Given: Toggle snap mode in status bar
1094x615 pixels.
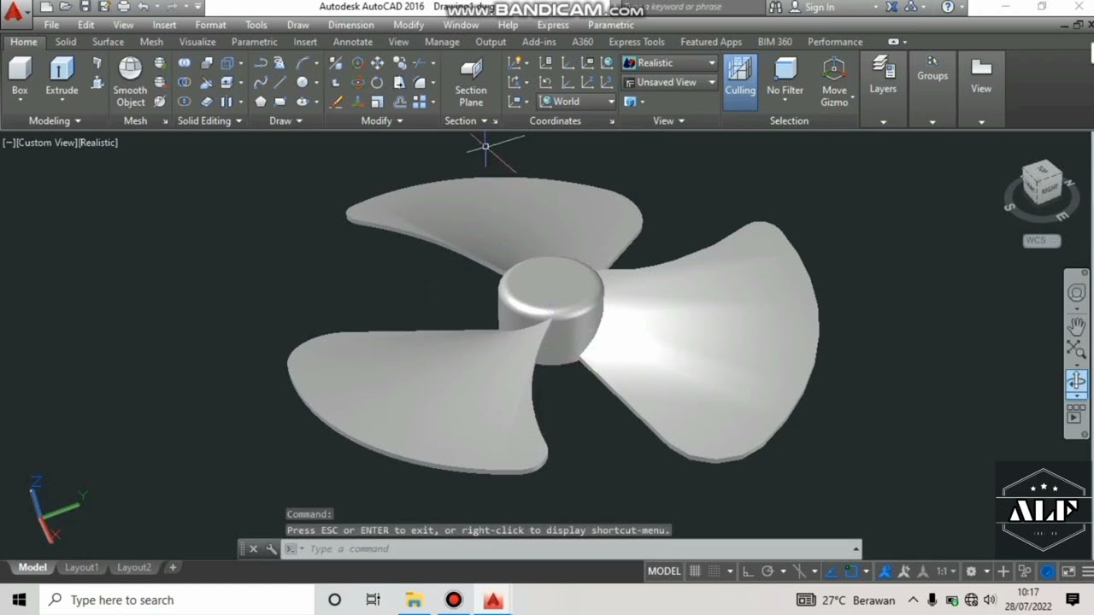Looking at the screenshot, I should 715,571.
